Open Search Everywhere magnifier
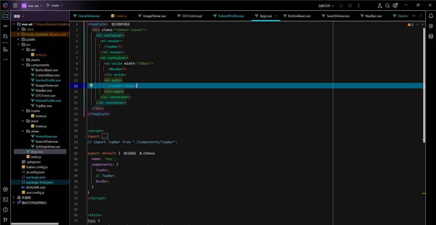Viewport: 436px width, 225px height. pyautogui.click(x=387, y=6)
